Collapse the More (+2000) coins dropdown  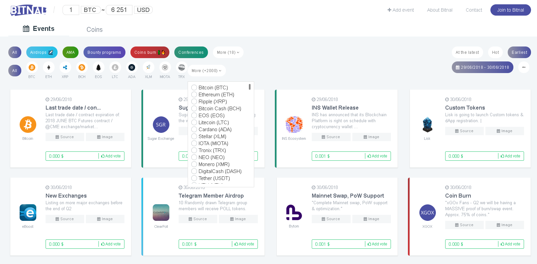point(207,71)
